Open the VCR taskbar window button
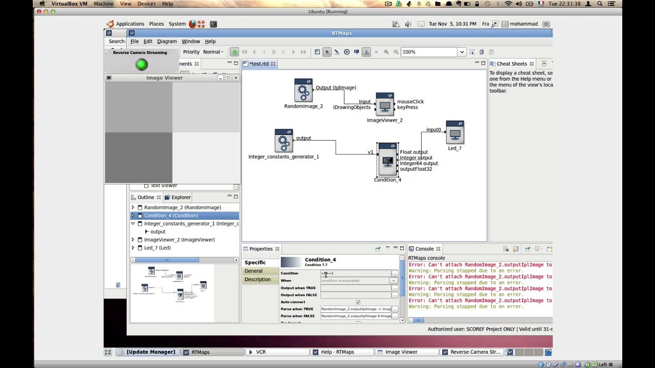 pyautogui.click(x=277, y=352)
